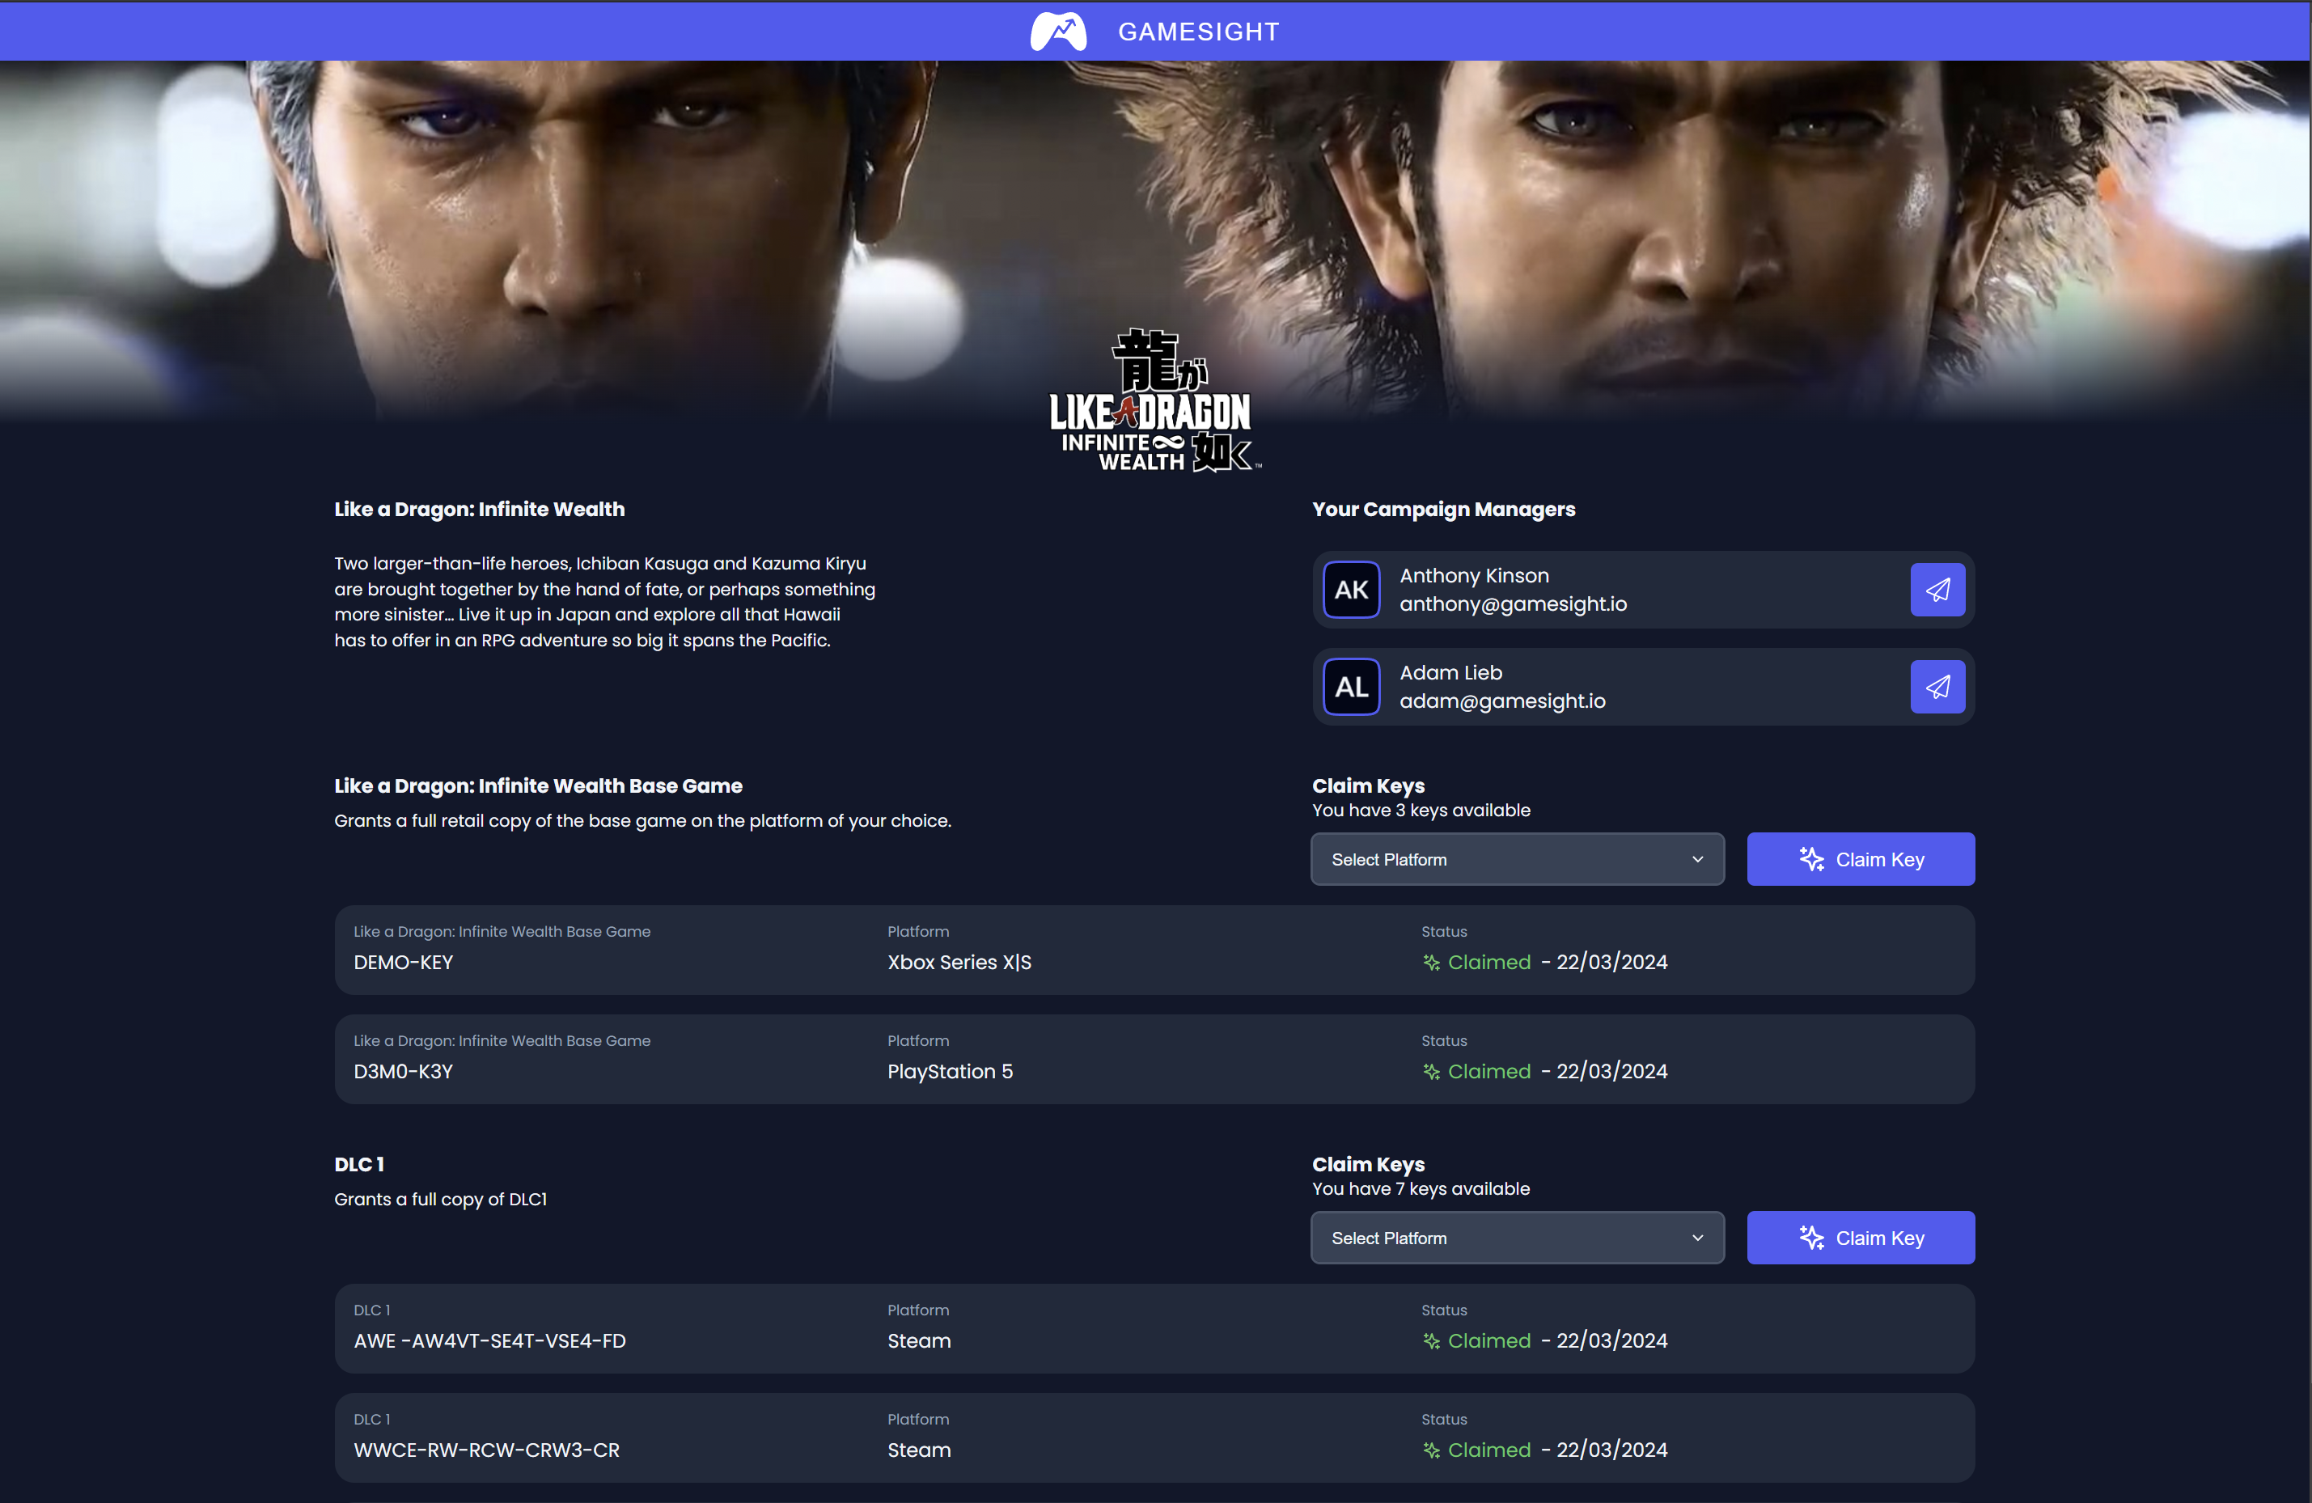
Task: Open Select Platform dropdown for Base Game
Action: point(1518,859)
